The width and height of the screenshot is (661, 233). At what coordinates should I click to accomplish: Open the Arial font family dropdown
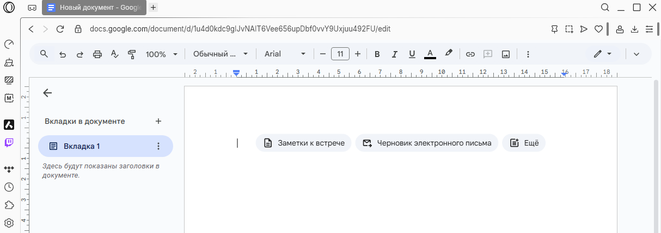tap(285, 54)
